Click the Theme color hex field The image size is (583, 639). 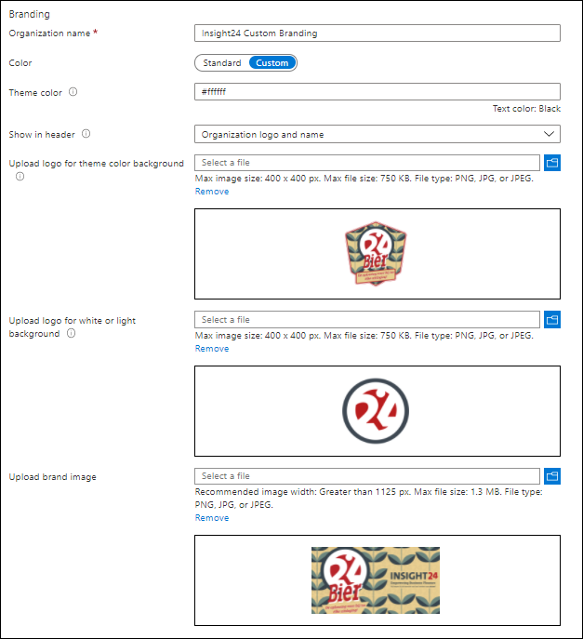click(x=378, y=92)
